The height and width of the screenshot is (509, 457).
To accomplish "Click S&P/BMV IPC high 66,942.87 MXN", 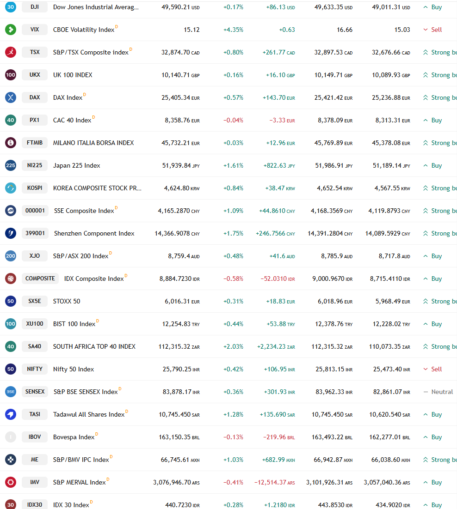I will [333, 460].
